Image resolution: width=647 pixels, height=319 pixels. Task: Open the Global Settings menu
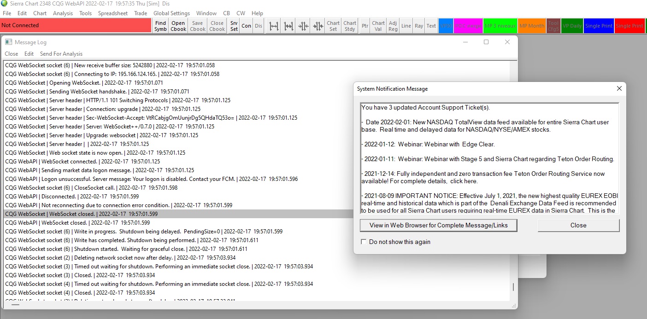tap(171, 13)
